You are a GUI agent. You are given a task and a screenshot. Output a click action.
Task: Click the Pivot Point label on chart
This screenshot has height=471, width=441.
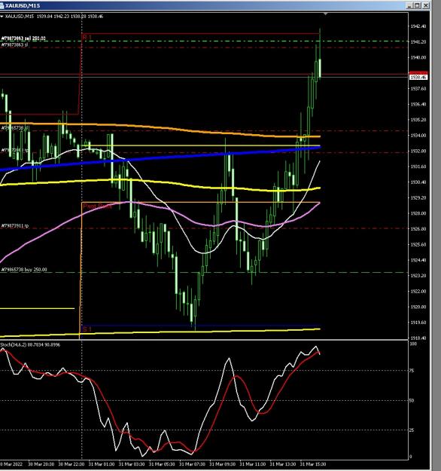tap(97, 206)
